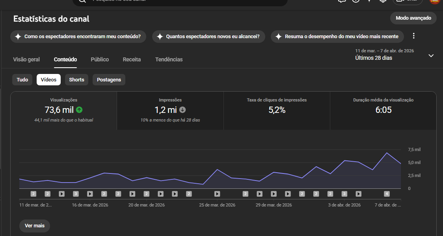Click the play marker above 29 de mar. de 2026
Screen dimensions: 443x236
tap(274, 194)
